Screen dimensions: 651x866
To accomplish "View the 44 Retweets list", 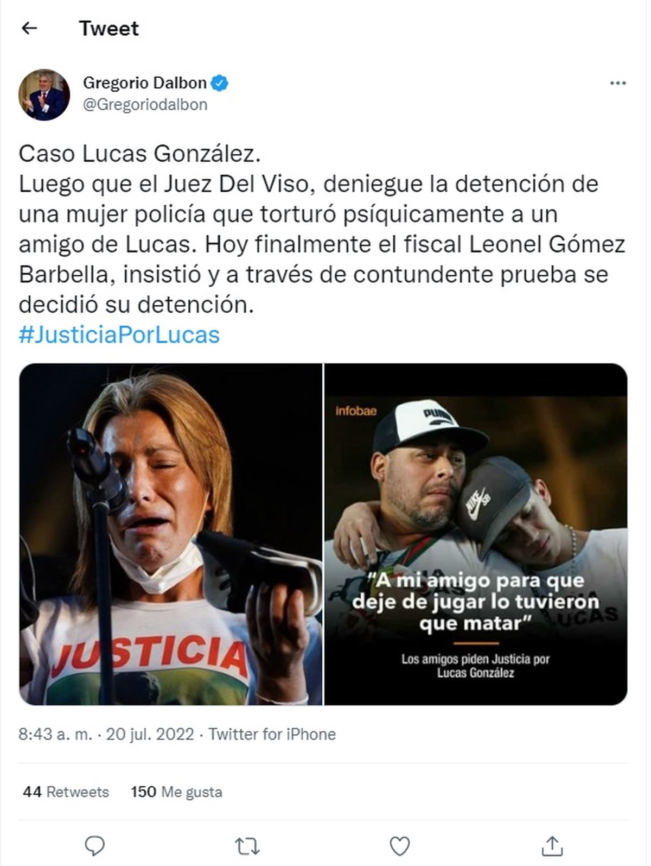I will [66, 792].
